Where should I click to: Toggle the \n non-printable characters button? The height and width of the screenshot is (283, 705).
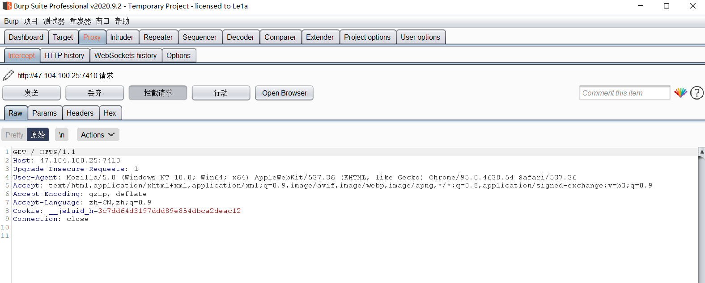pos(62,135)
